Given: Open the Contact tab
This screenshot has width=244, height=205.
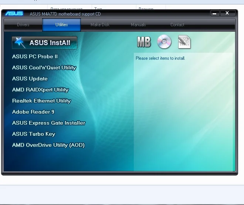Looking at the screenshot, I should click(x=177, y=25).
